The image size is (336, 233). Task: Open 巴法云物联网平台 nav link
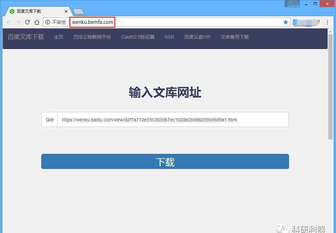point(92,37)
